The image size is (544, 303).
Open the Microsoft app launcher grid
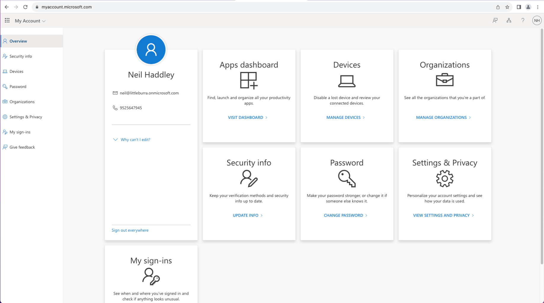click(x=7, y=20)
